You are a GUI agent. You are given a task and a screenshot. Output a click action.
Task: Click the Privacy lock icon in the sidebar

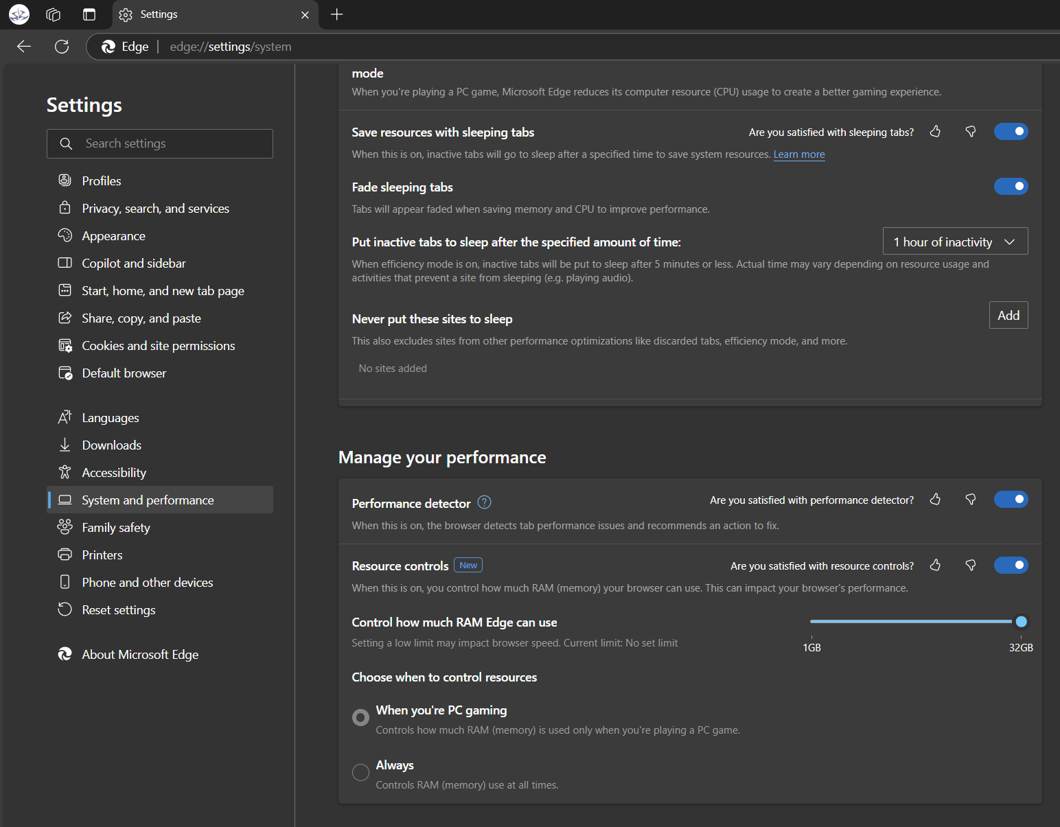[65, 207]
